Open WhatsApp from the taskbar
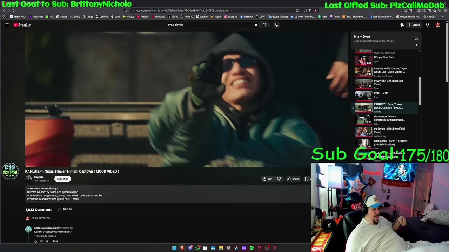 pos(198,248)
